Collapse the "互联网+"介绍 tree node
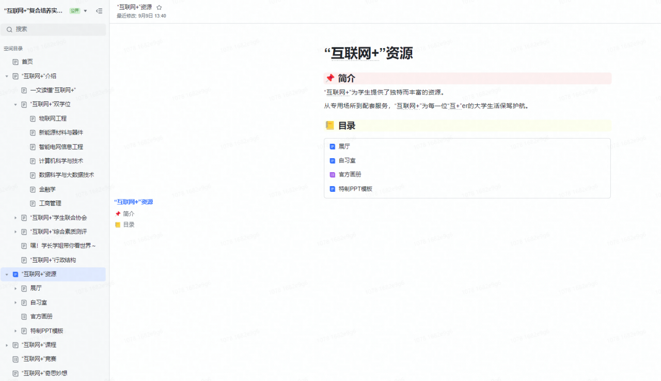 click(7, 77)
